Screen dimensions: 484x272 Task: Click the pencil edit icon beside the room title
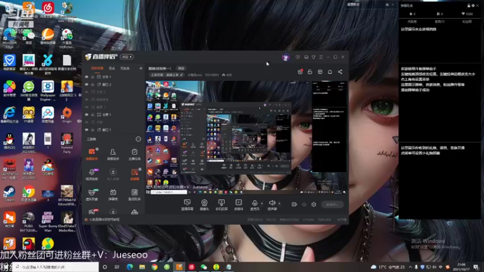[181, 75]
